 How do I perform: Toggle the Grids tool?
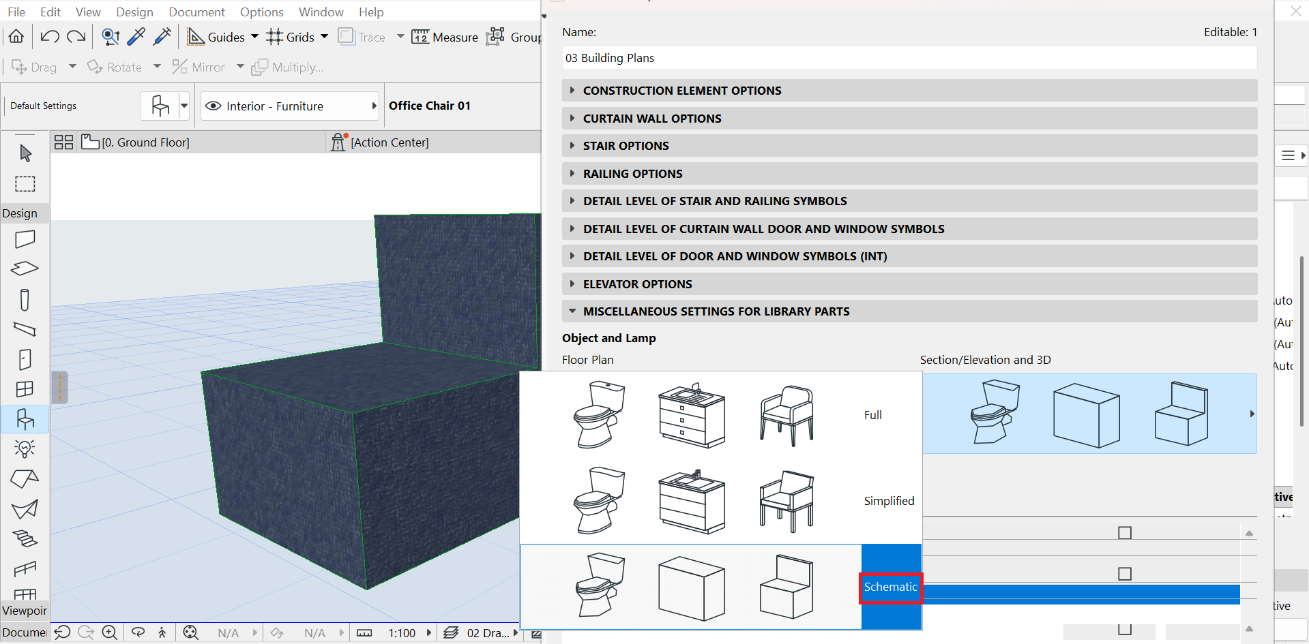point(291,37)
